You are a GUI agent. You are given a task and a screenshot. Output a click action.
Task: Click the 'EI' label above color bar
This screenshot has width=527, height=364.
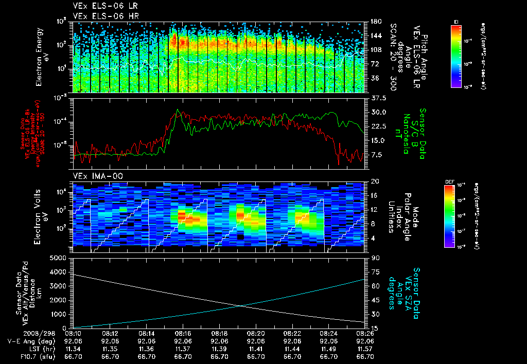[456, 22]
